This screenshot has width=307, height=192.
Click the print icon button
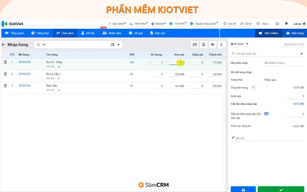[x=204, y=45]
